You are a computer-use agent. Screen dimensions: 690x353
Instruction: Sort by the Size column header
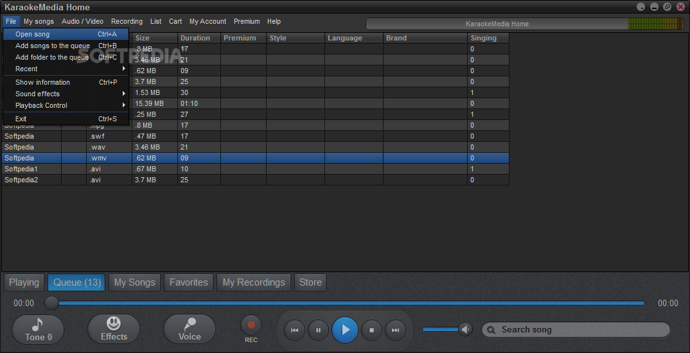[x=155, y=38]
